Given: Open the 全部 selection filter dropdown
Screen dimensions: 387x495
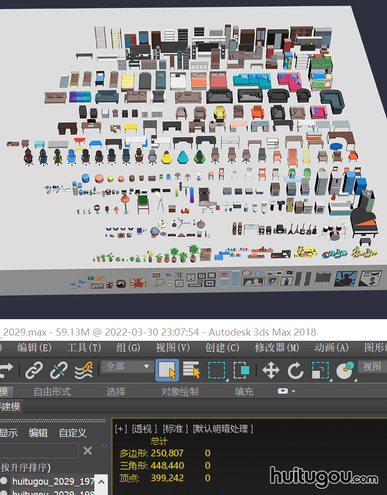Looking at the screenshot, I should click(x=127, y=367).
